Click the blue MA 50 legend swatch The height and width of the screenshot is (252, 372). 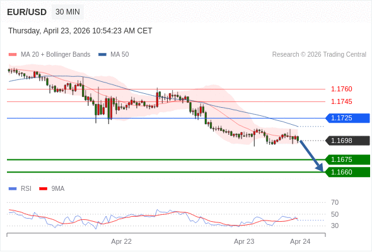(102, 55)
